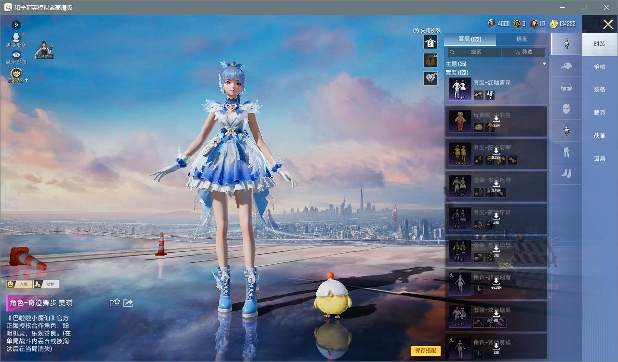Select the face mask category icon

pos(566,109)
